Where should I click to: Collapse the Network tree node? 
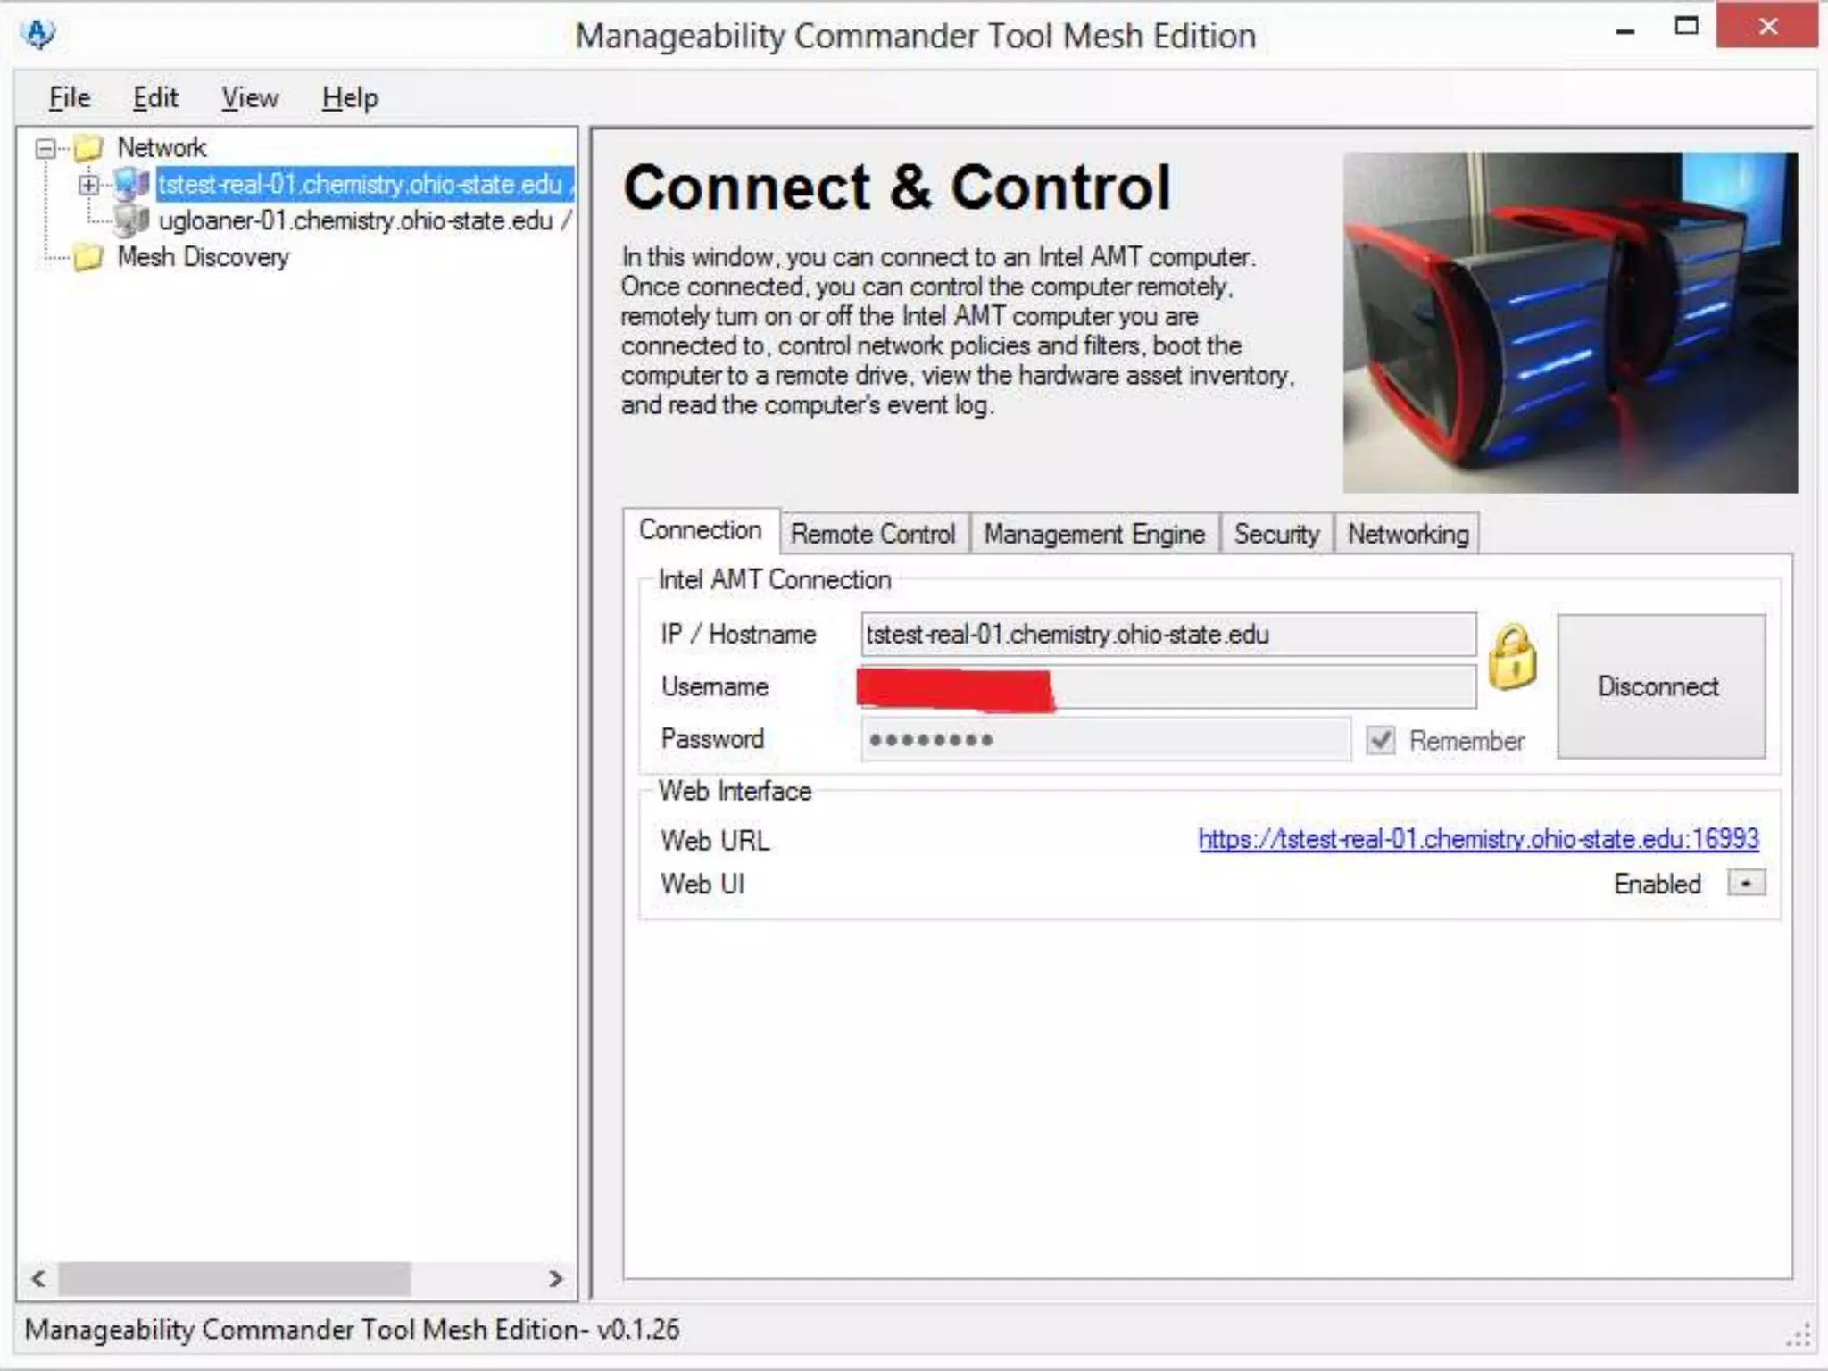coord(46,148)
